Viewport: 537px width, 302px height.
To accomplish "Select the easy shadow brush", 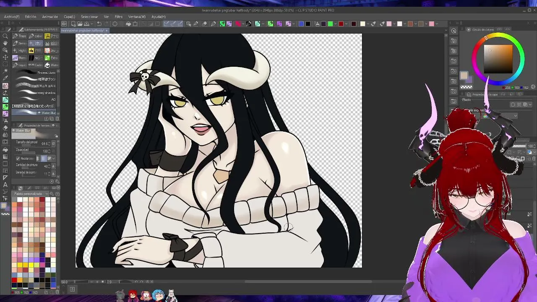I will (x=34, y=93).
